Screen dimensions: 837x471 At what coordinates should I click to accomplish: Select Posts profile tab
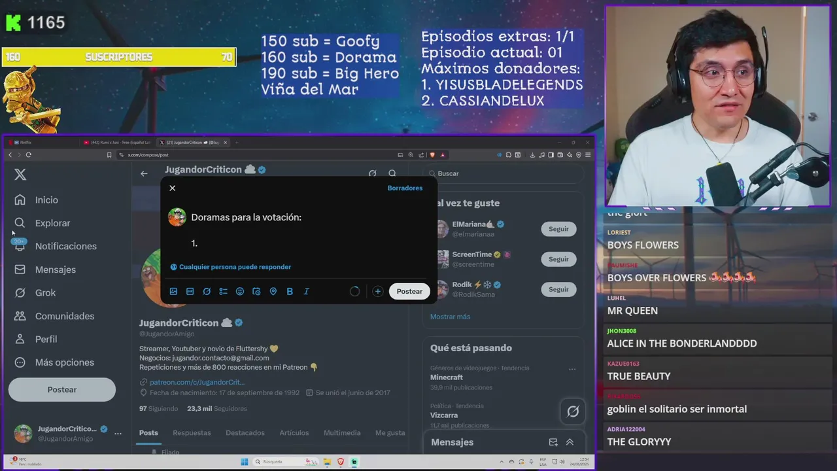pyautogui.click(x=148, y=433)
